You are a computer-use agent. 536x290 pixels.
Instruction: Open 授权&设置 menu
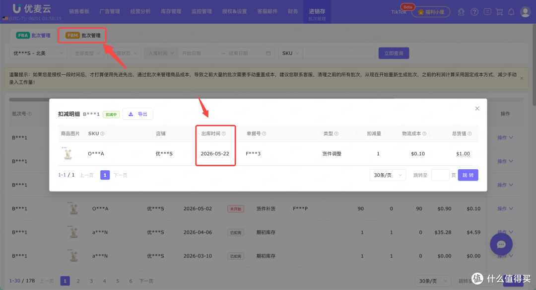[x=234, y=11]
